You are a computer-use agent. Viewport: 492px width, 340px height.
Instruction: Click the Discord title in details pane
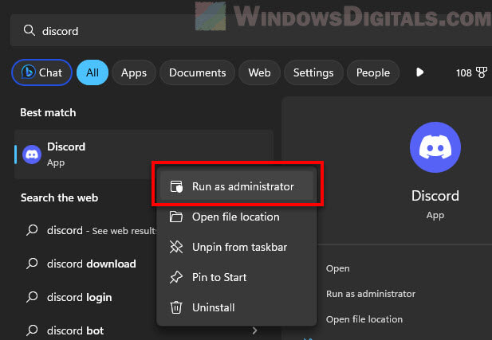click(435, 196)
